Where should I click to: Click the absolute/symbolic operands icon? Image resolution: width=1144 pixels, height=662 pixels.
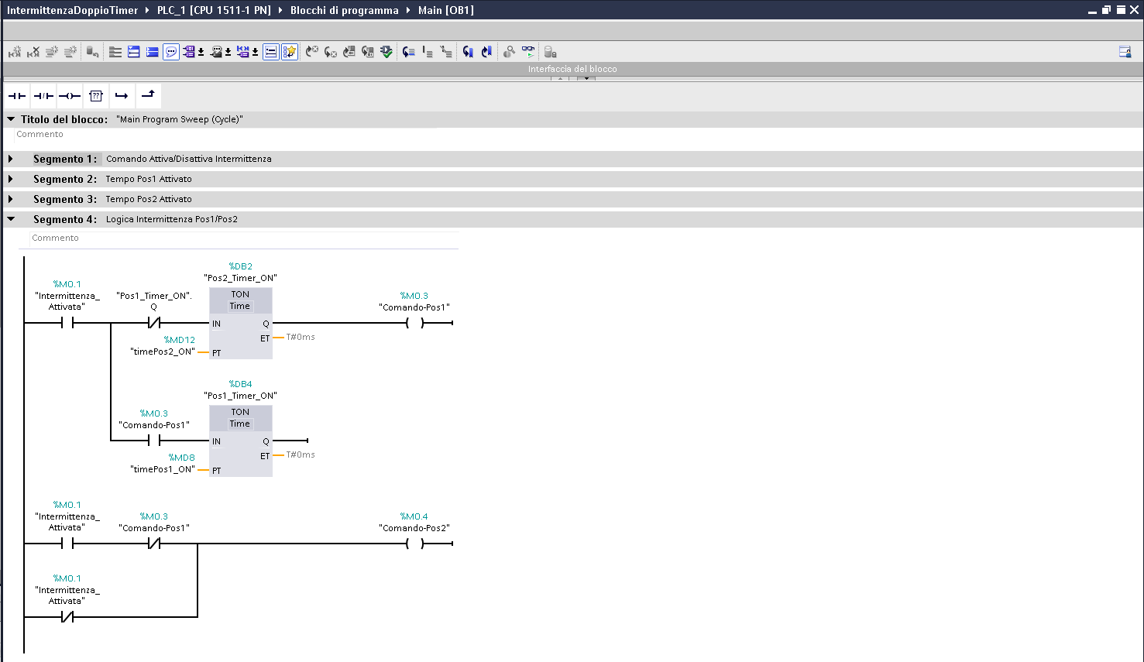(x=189, y=52)
